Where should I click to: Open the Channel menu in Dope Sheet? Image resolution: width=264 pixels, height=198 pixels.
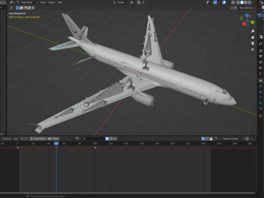(7, 139)
